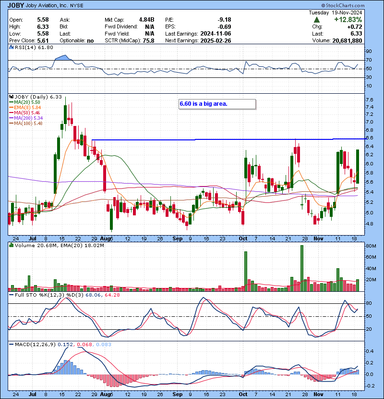
Task: Click the Fwd Dividend N/A value
Action: click(150, 27)
